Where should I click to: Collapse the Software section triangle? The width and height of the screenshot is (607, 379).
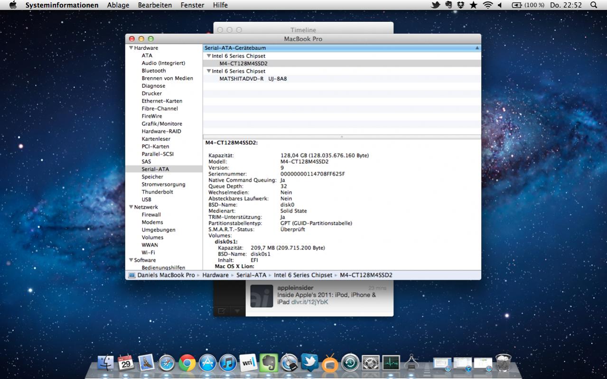click(x=131, y=260)
